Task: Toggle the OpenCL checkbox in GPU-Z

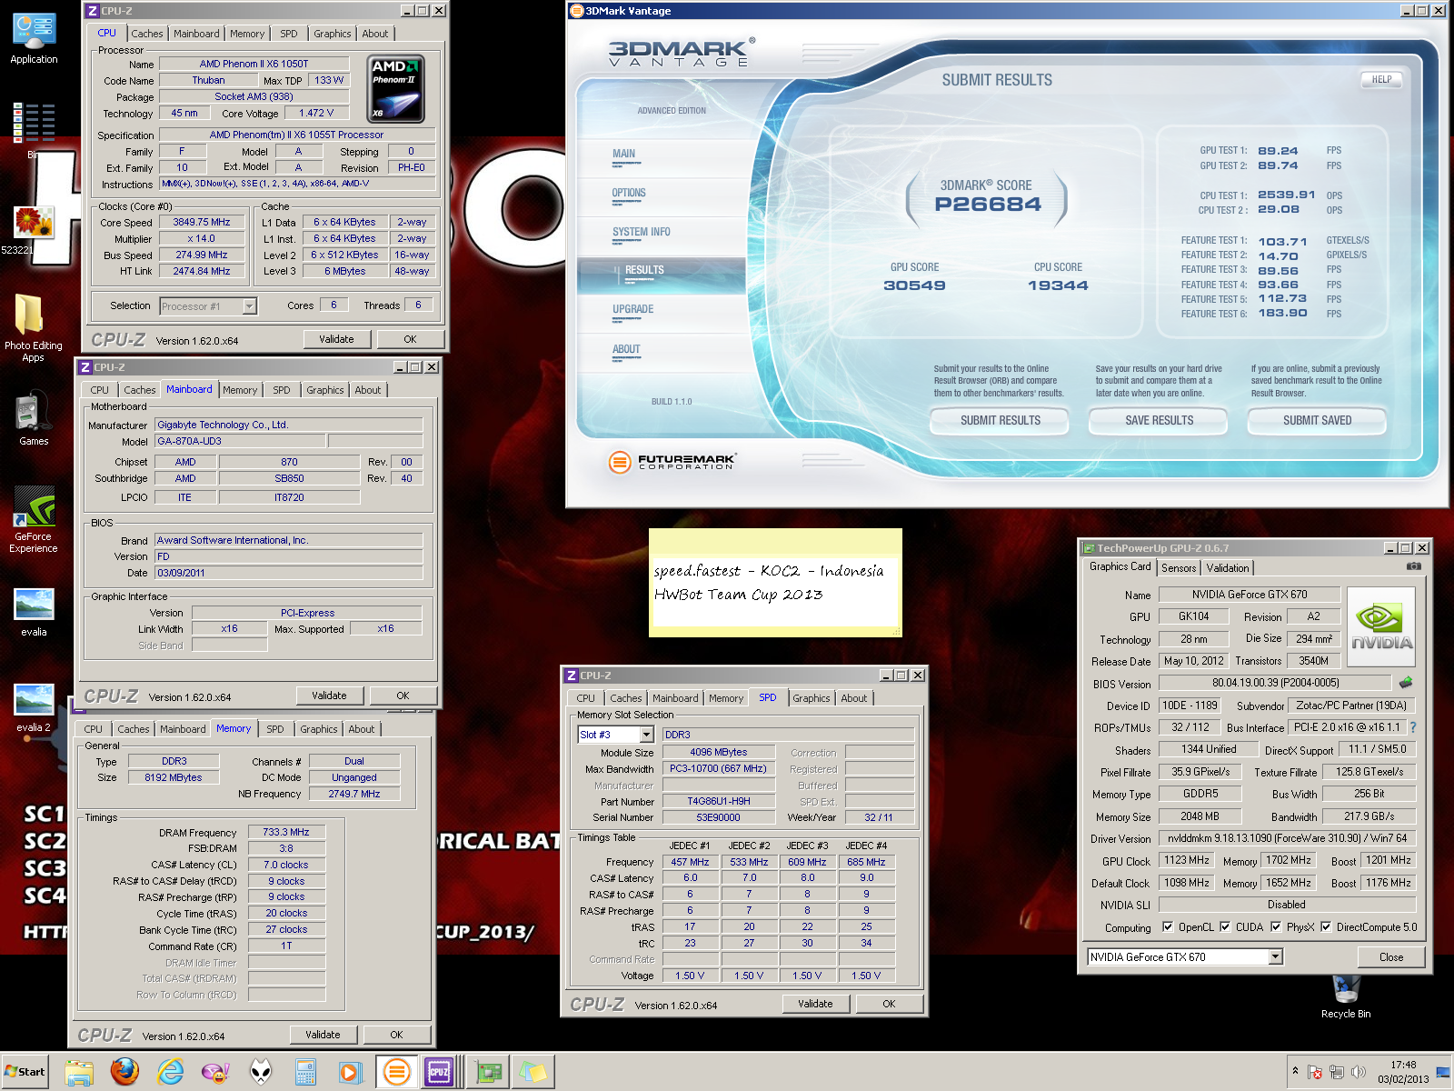Action: pos(1169,927)
